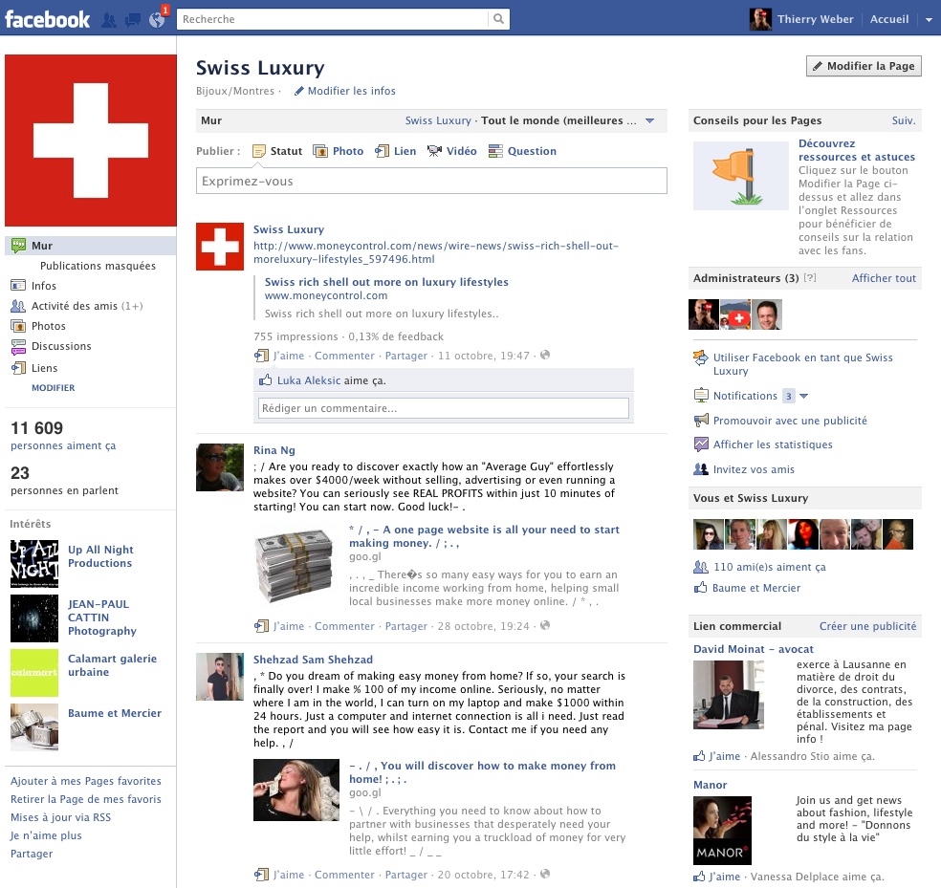Click friends icon beside 110 ami(e)s aiment ça
The height and width of the screenshot is (888, 941).
(701, 567)
